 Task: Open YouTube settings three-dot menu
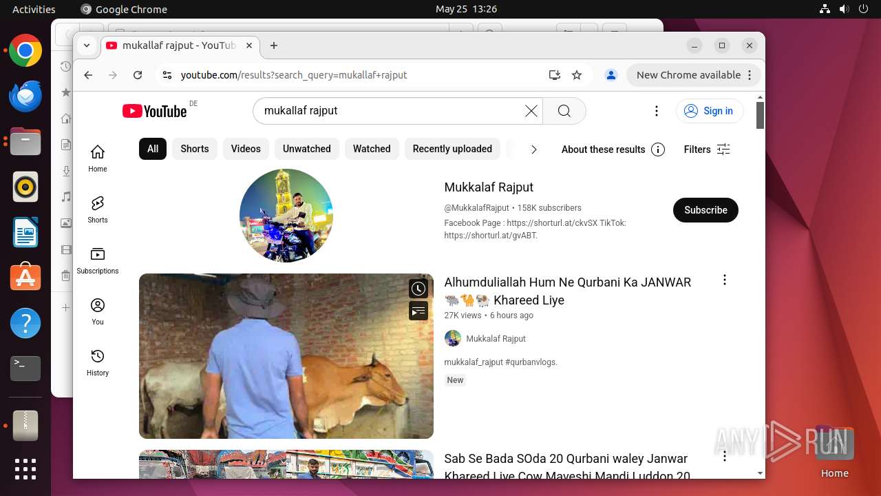[x=657, y=111]
